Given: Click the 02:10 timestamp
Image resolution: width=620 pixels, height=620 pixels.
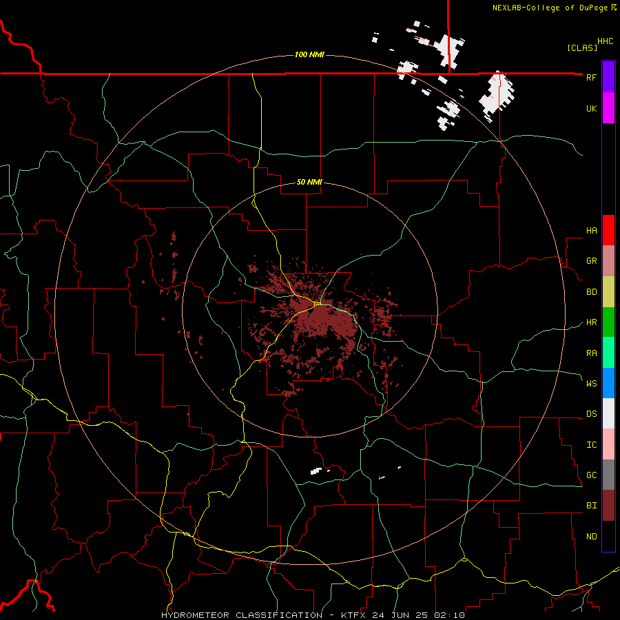Looking at the screenshot, I should [x=449, y=615].
